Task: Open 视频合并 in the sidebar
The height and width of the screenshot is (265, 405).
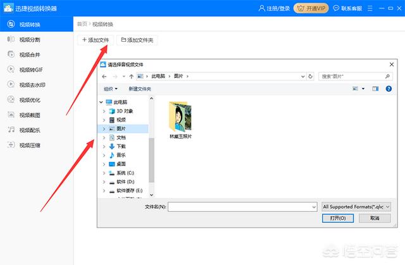Action: (30, 54)
